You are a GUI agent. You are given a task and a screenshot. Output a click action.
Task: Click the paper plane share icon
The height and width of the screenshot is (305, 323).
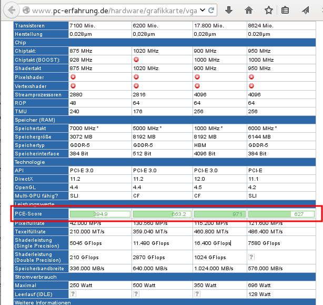click(x=306, y=10)
